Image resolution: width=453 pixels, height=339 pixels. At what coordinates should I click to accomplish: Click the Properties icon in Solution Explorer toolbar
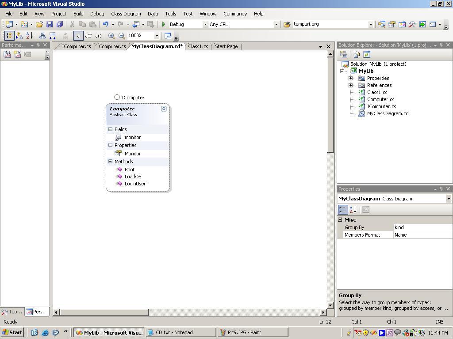pyautogui.click(x=343, y=54)
